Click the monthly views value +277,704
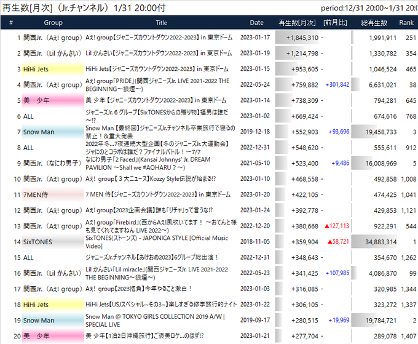Viewport: 418px width, 344px height. coord(305,336)
